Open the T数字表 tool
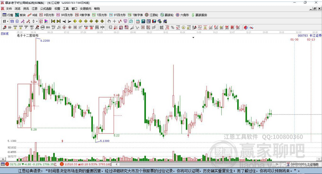The width and height of the screenshot is (322, 174). (x=135, y=15)
